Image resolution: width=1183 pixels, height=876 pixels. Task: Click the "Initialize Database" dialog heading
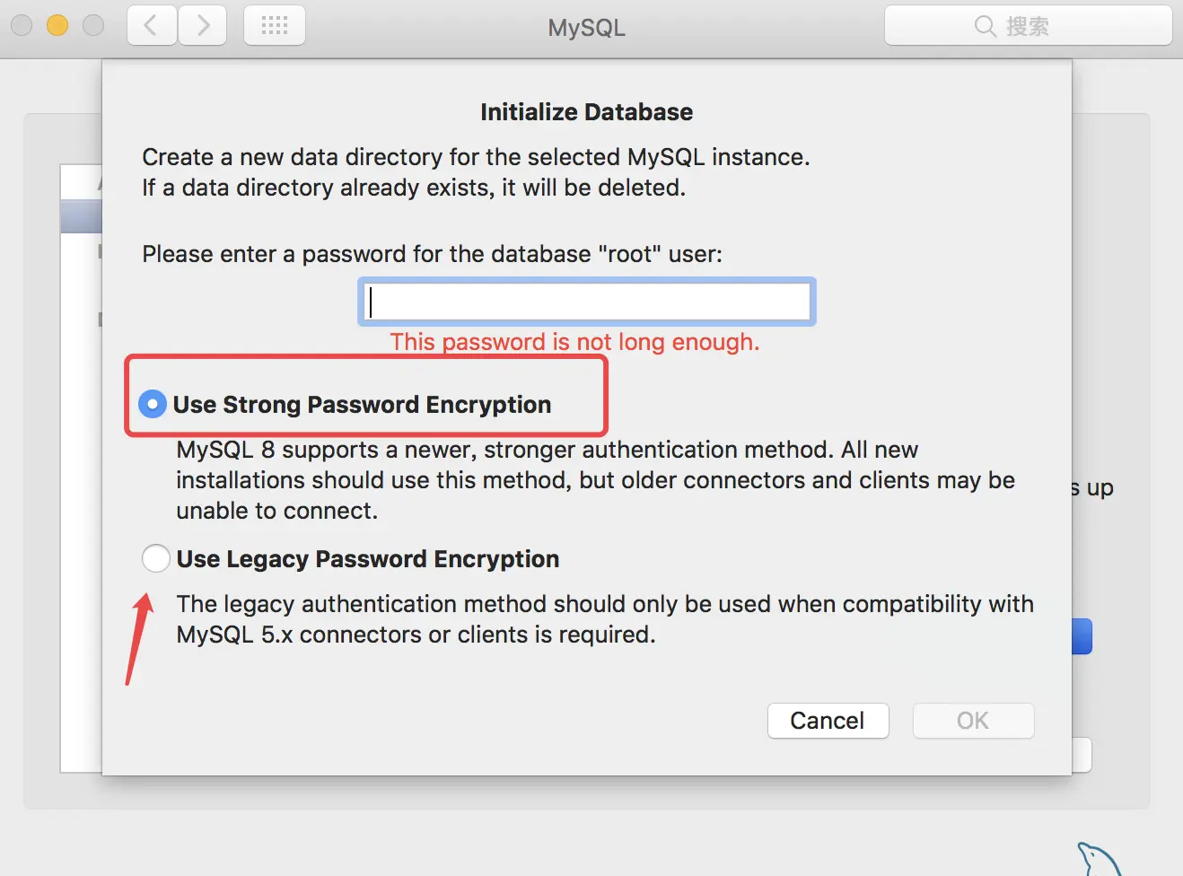coord(587,112)
